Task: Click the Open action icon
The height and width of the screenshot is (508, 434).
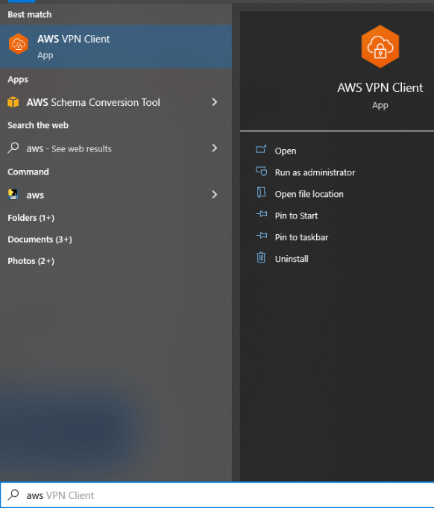Action: click(x=261, y=150)
